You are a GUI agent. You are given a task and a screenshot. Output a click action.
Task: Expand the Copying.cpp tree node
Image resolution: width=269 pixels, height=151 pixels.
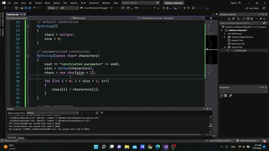pos(228,50)
